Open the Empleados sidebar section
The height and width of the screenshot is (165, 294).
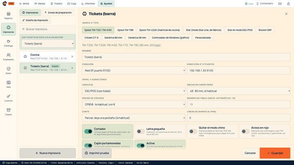pyautogui.click(x=9, y=57)
